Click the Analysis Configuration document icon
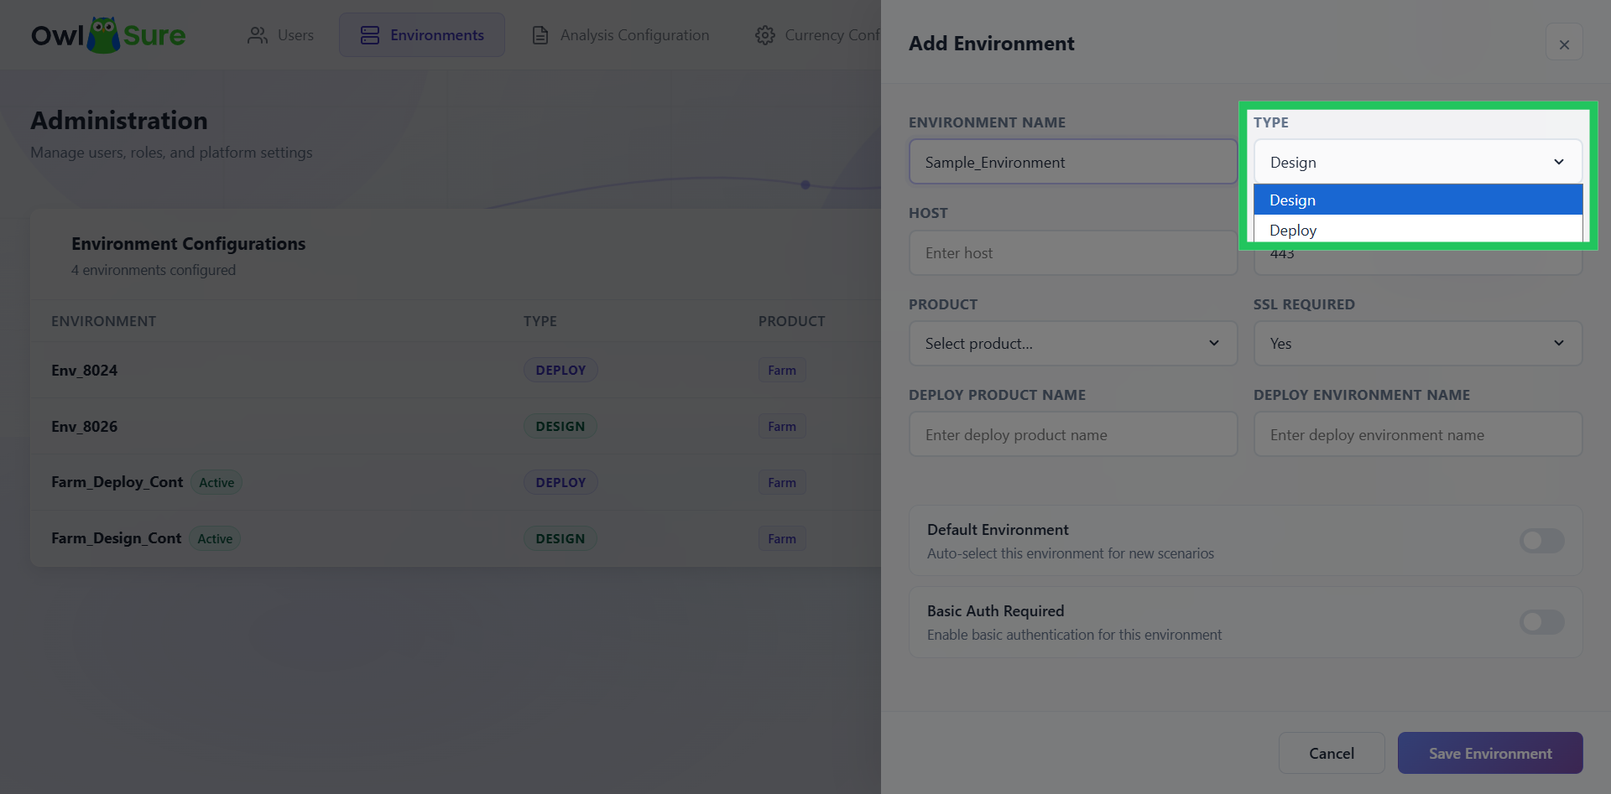Viewport: 1611px width, 794px height. (540, 35)
